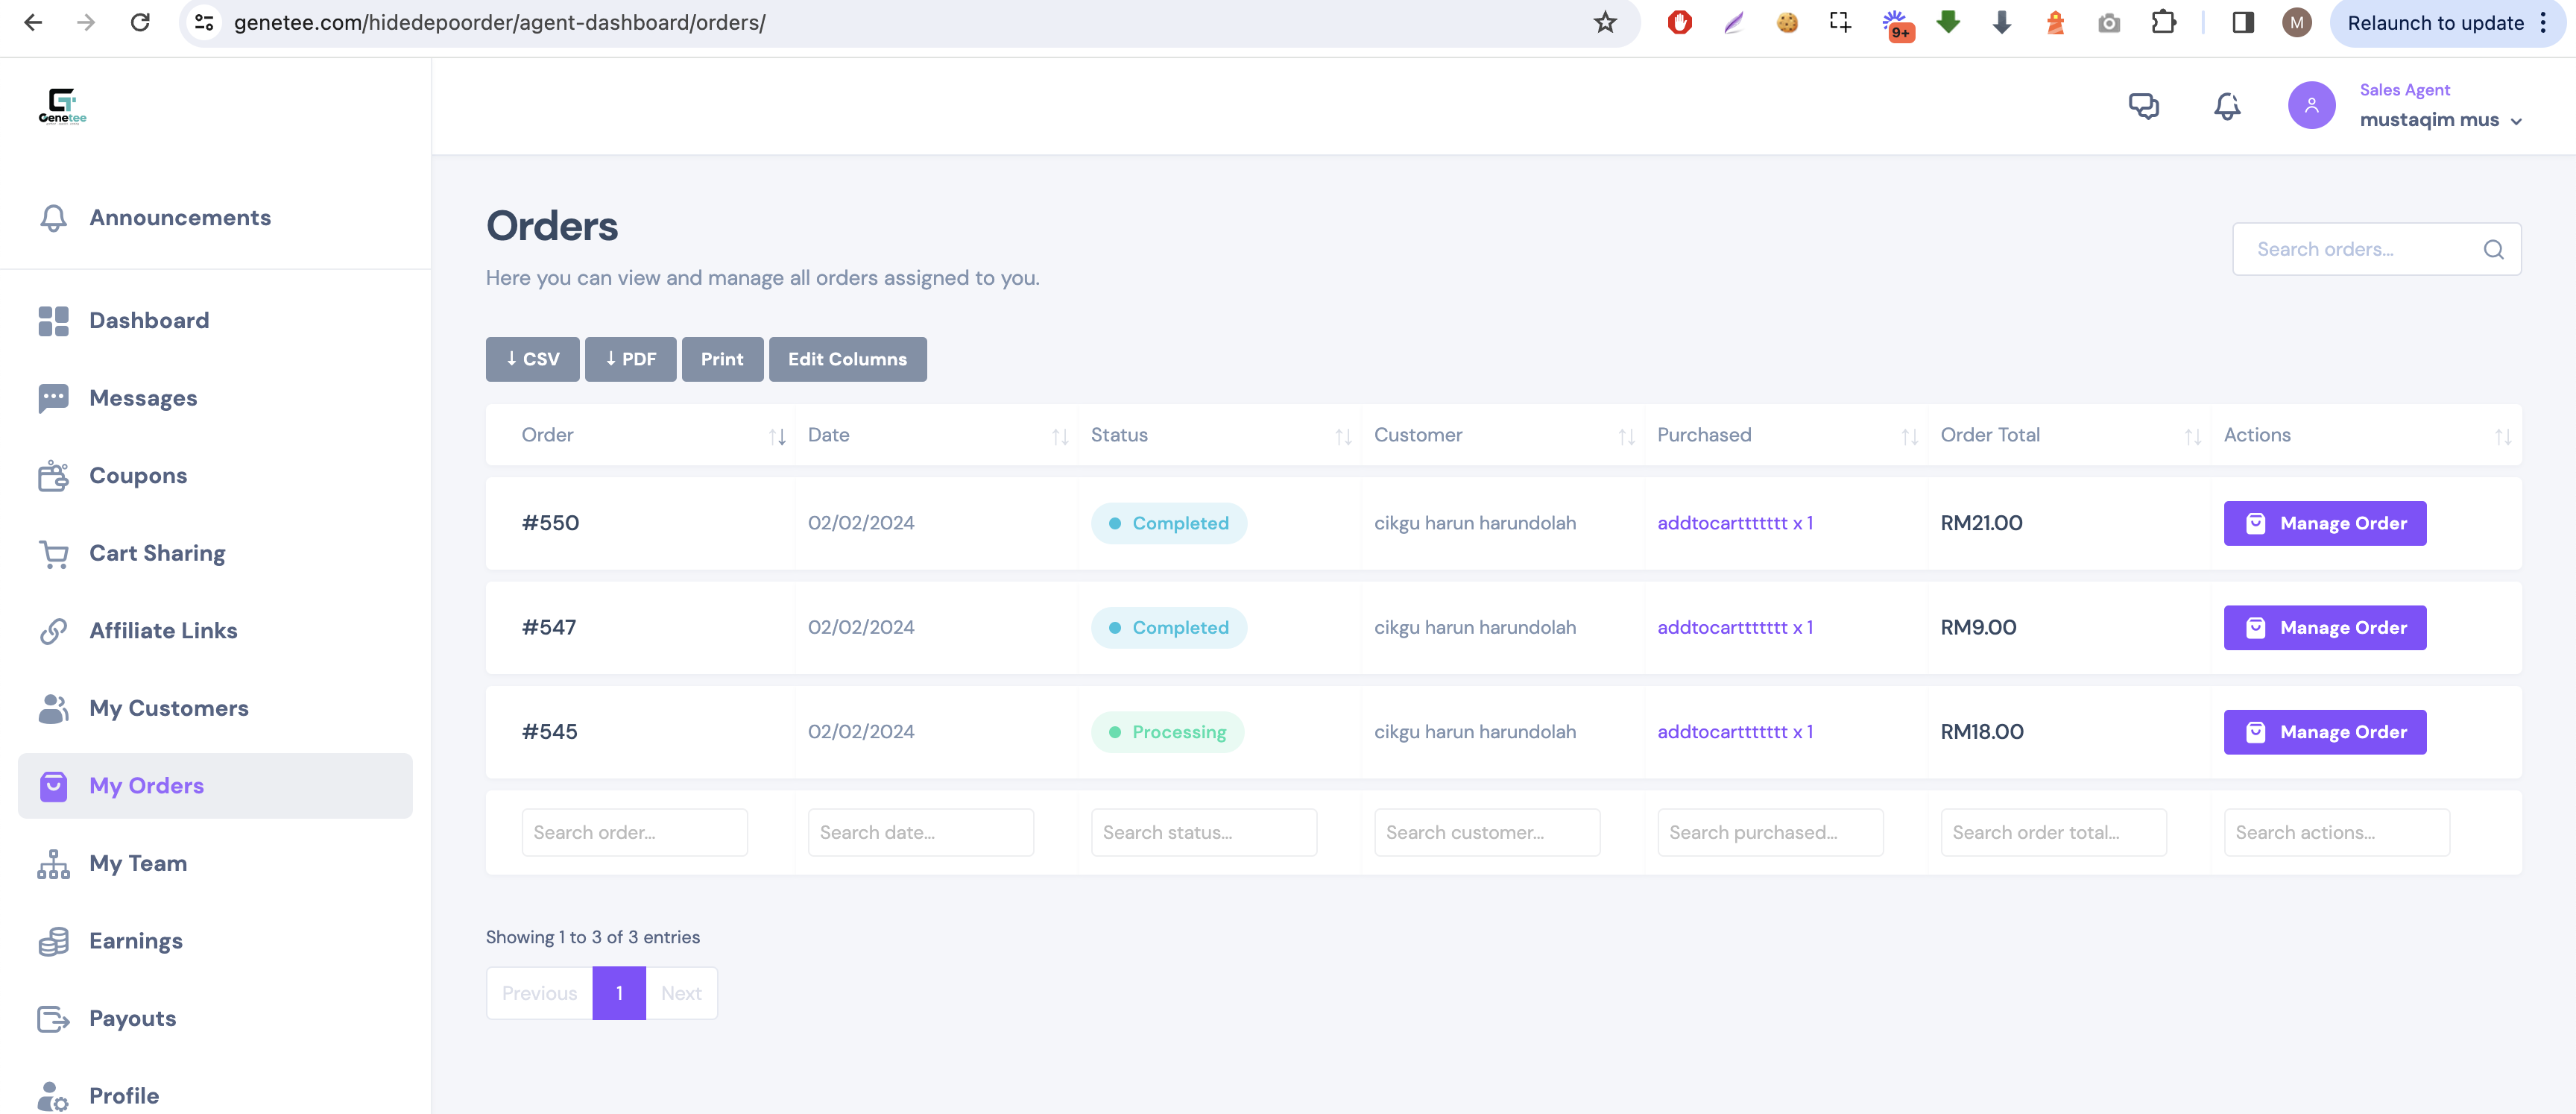
Task: Open Earnings in the sidebar
Action: pyautogui.click(x=136, y=941)
